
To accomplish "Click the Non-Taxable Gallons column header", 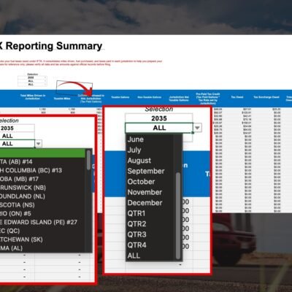I will point(150,97).
